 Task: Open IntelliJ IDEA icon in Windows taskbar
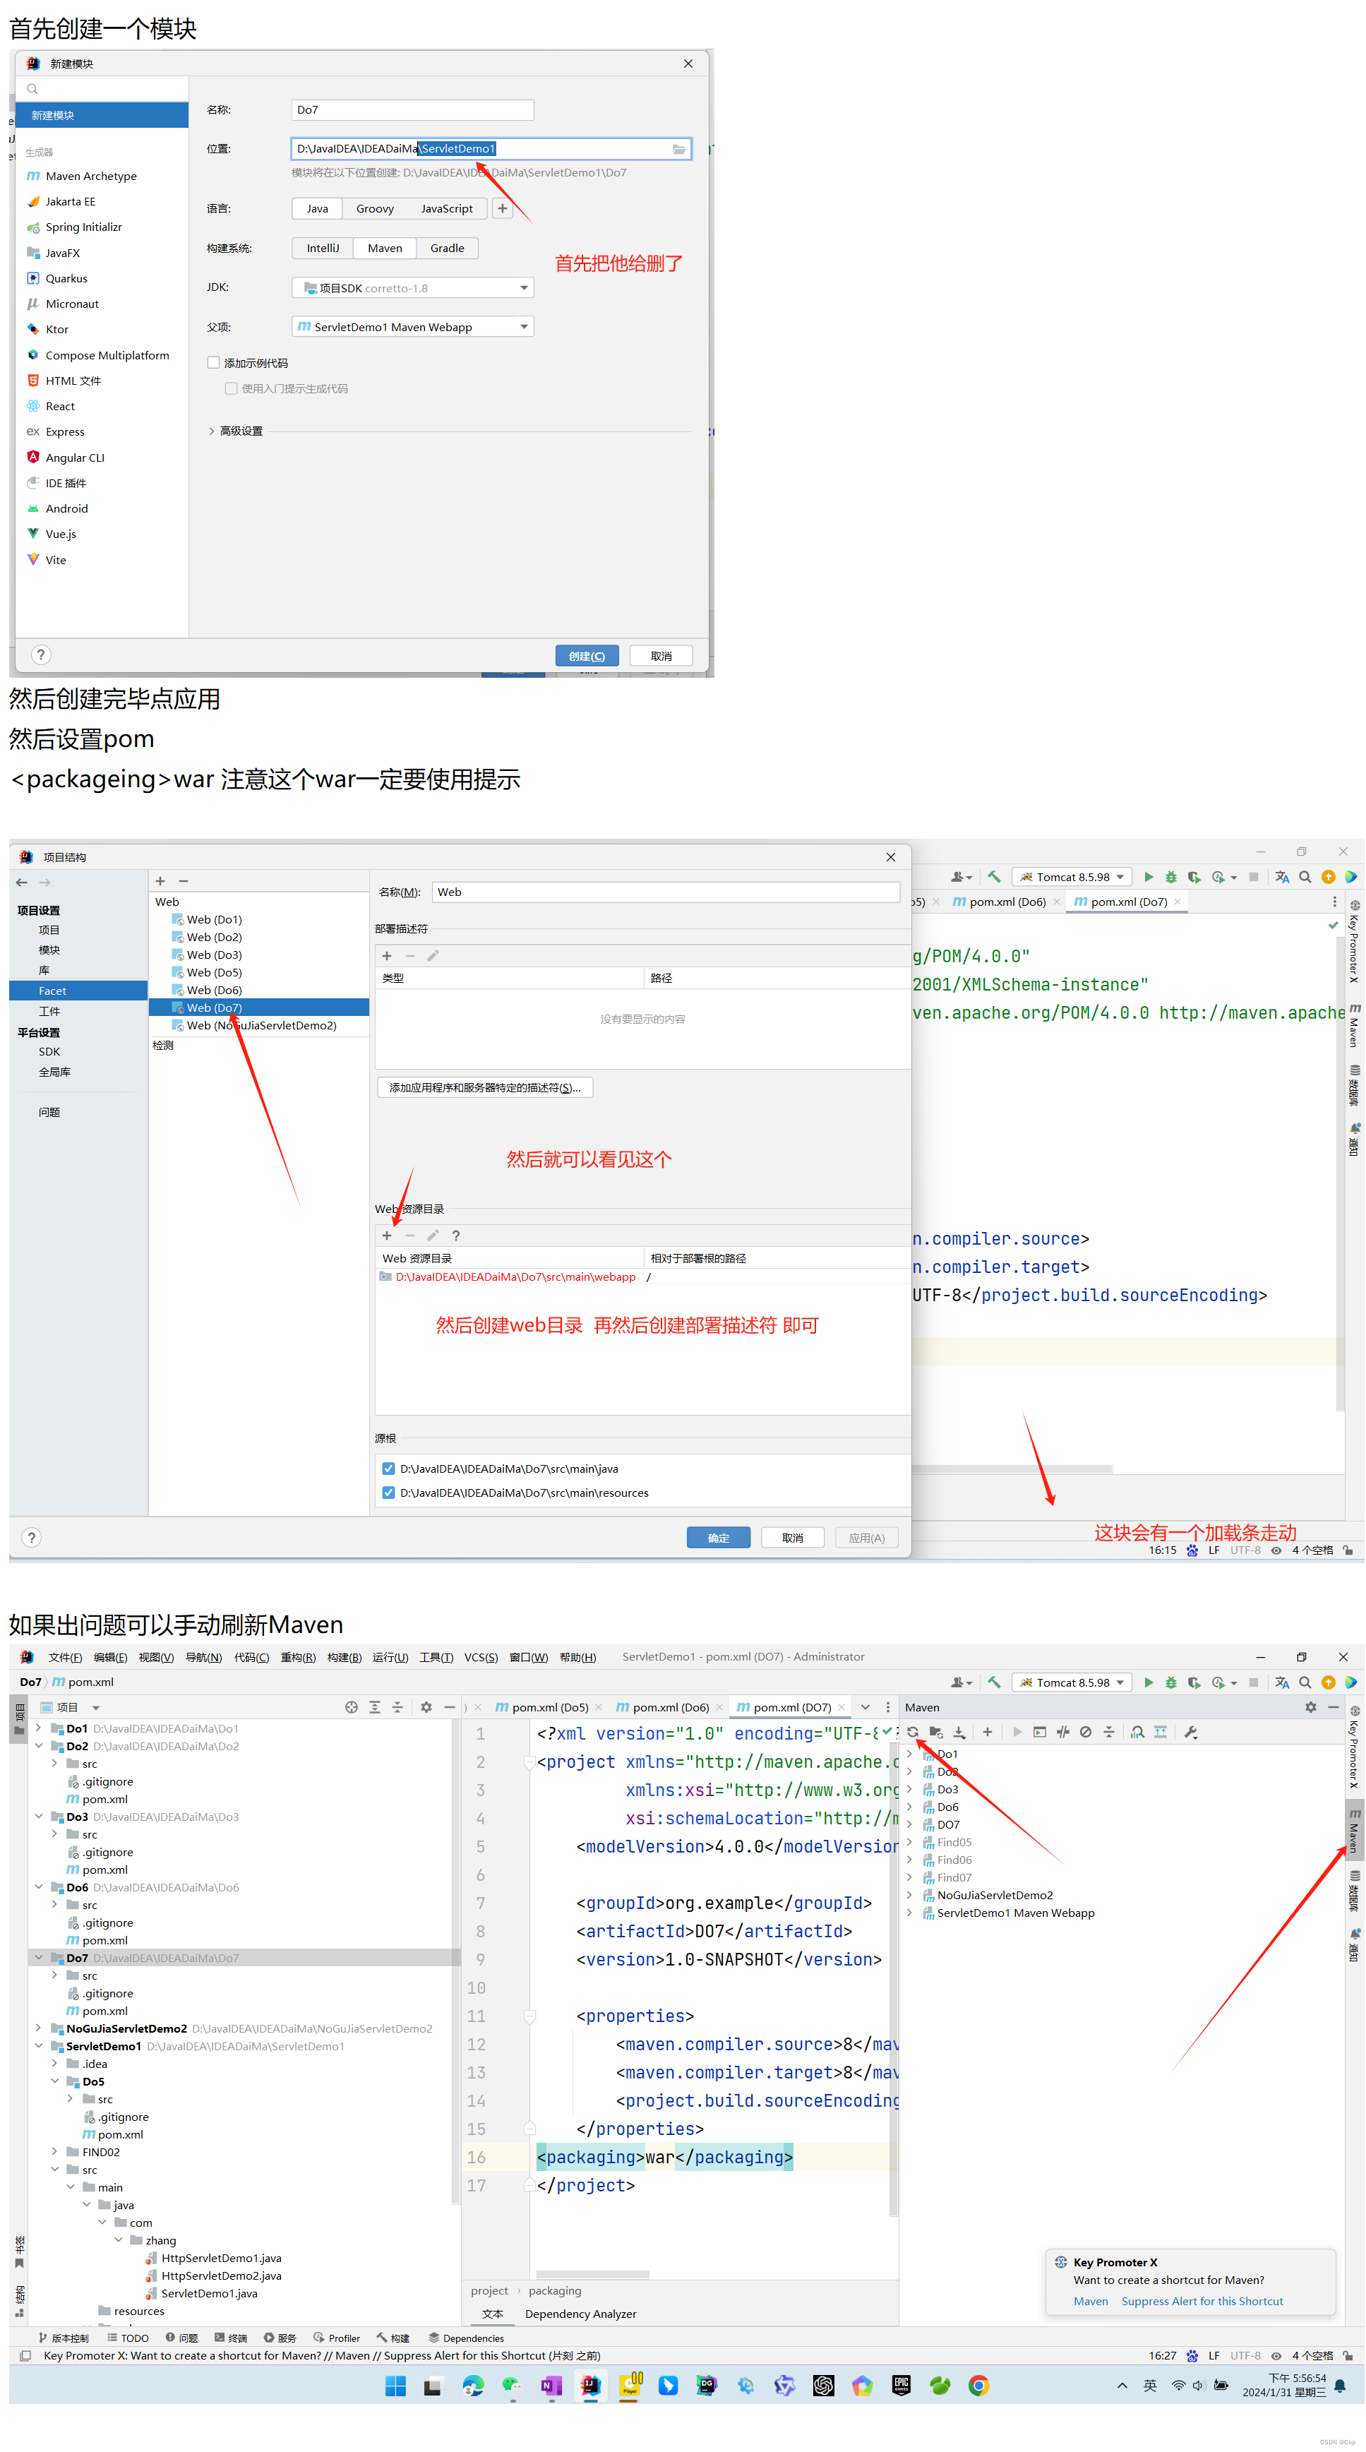pyautogui.click(x=590, y=2386)
